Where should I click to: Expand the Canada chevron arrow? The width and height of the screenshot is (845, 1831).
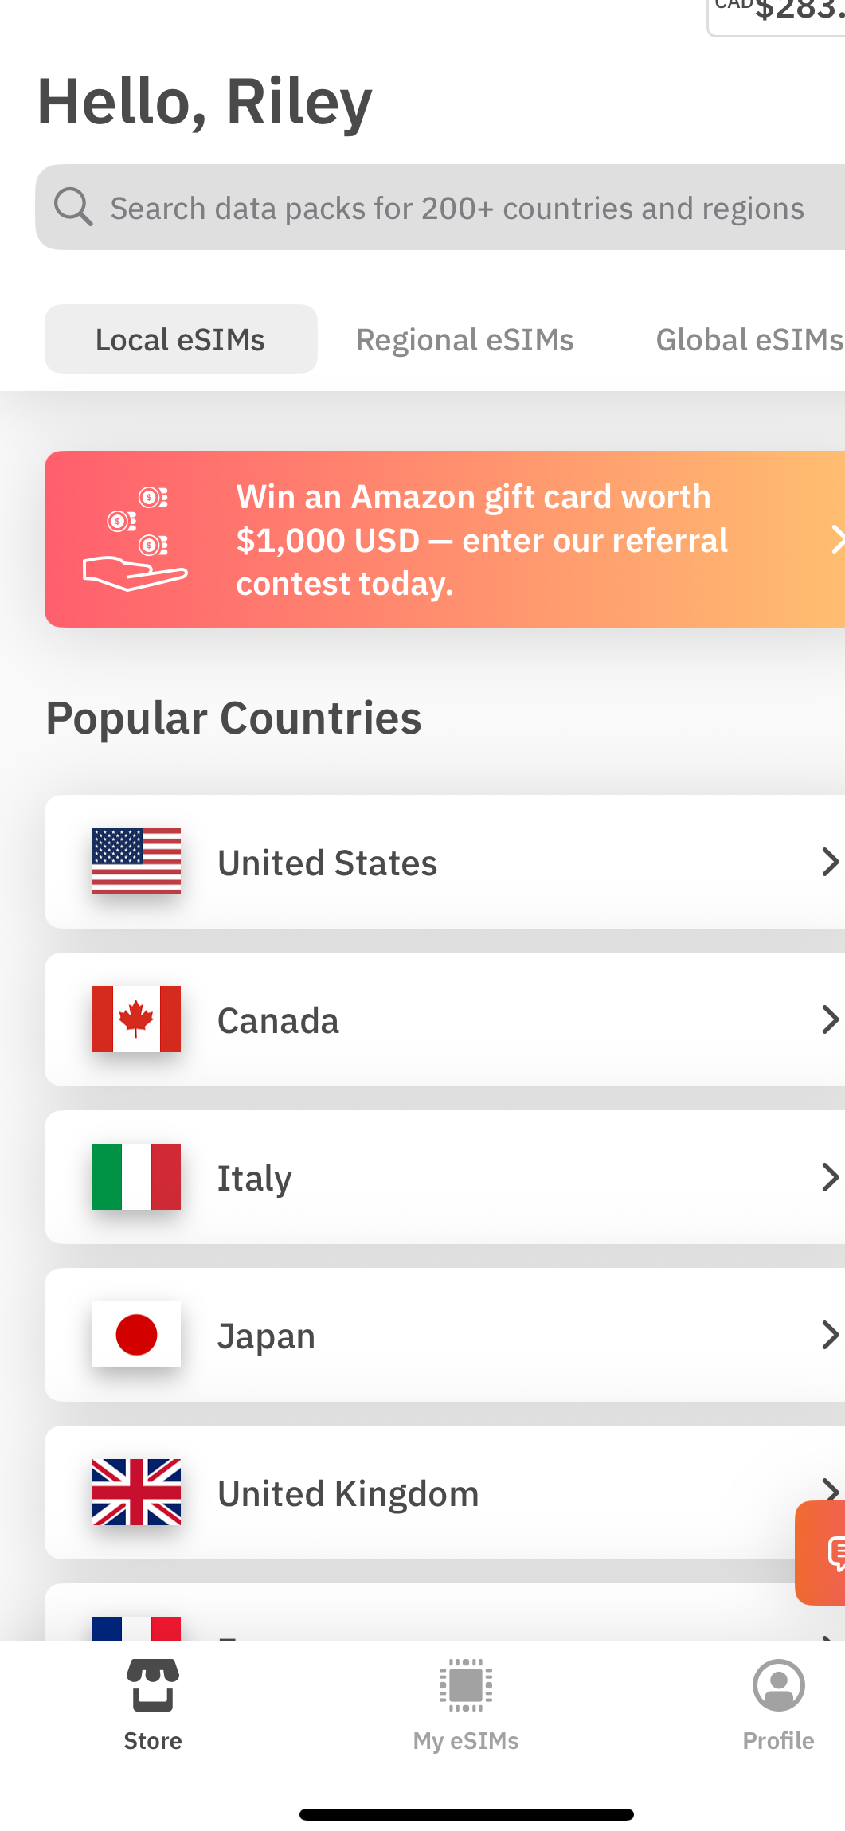[829, 1019]
